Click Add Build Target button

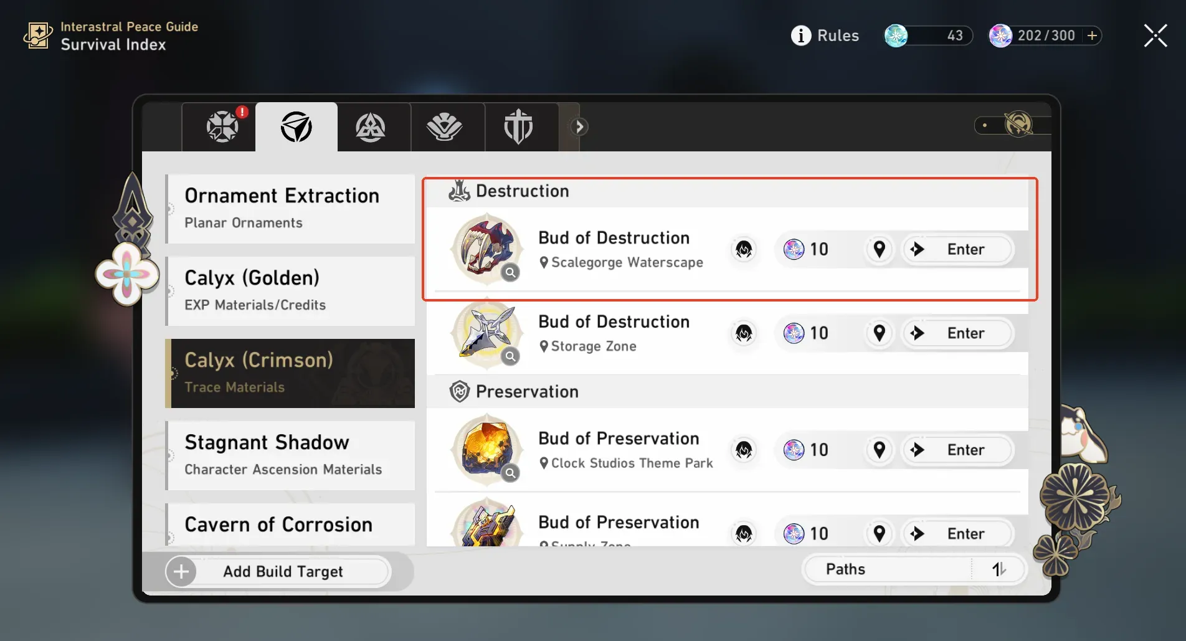[x=278, y=571]
